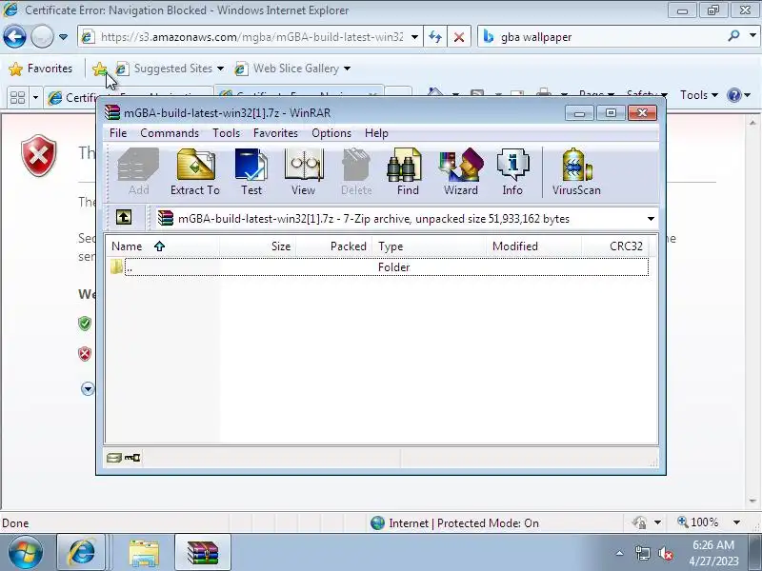762x571 pixels.
Task: Expand the address bar URL dropdown
Action: 414,37
